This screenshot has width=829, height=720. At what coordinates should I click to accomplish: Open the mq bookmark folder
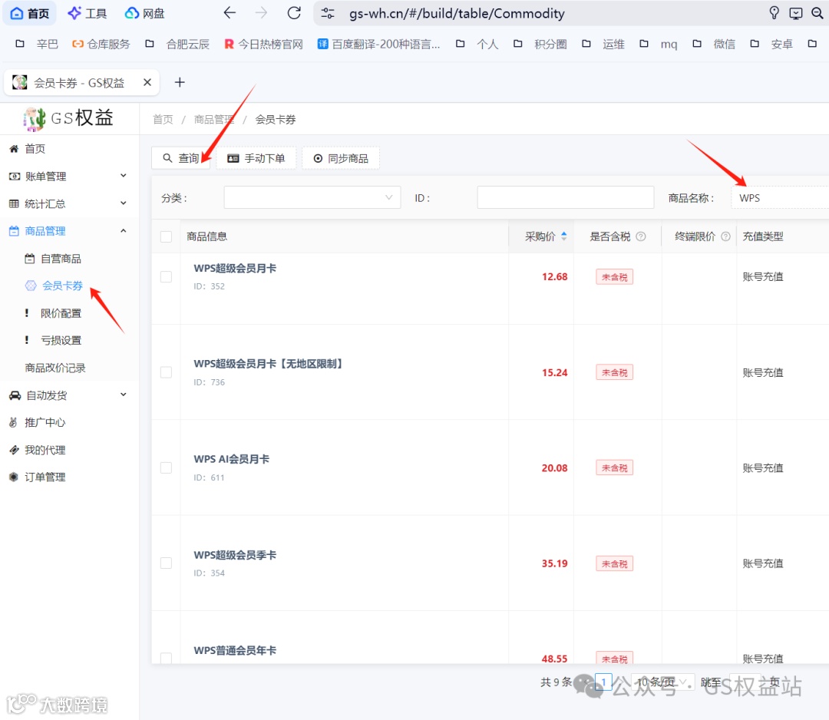point(659,44)
